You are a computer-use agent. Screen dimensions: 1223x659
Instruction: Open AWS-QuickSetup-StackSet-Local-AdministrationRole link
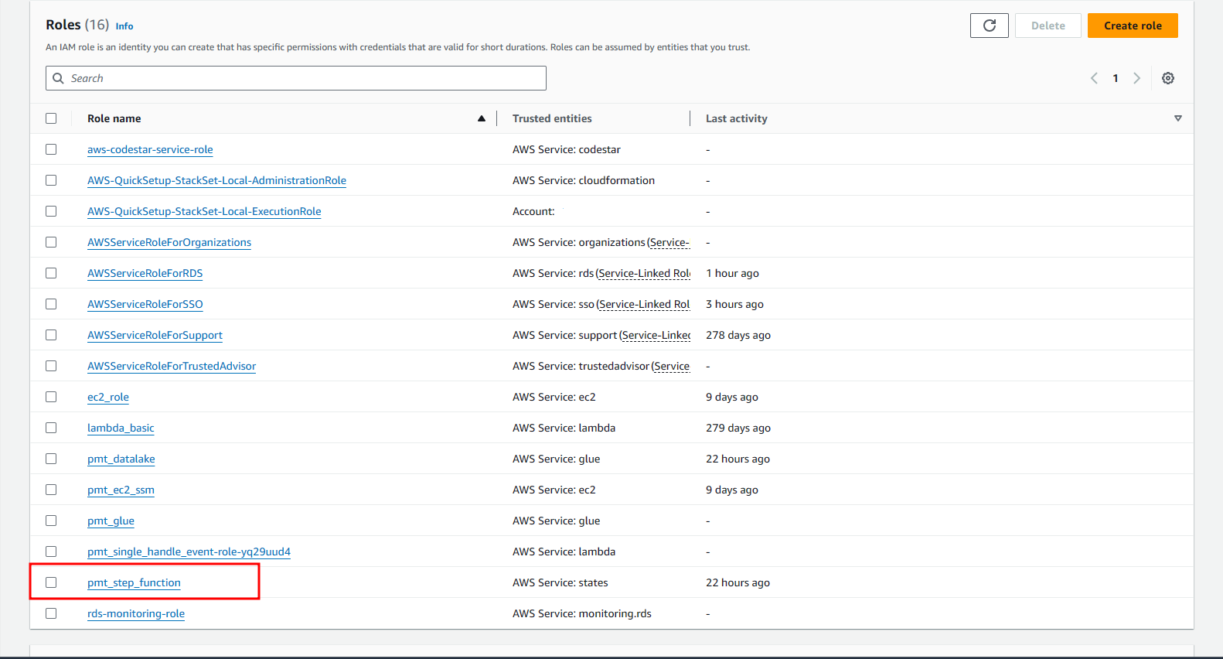pos(216,180)
